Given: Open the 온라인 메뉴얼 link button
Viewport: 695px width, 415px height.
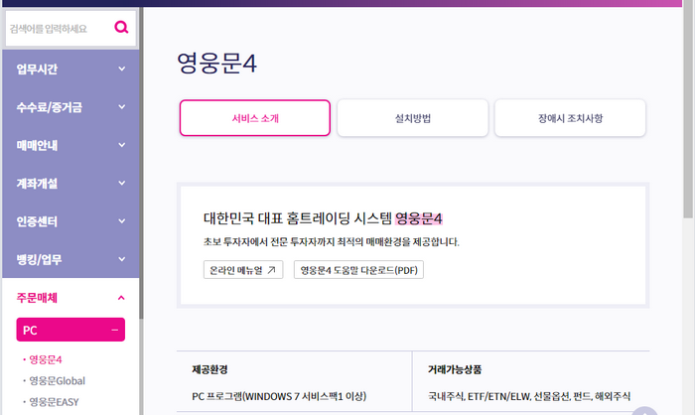Looking at the screenshot, I should click(x=243, y=270).
